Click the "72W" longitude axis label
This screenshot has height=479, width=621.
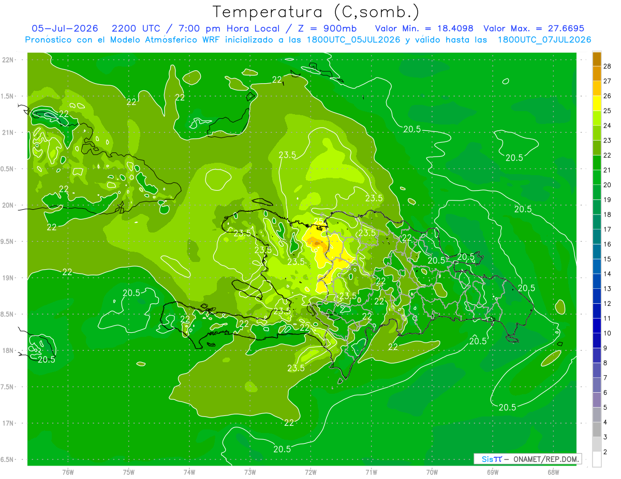[x=310, y=472]
